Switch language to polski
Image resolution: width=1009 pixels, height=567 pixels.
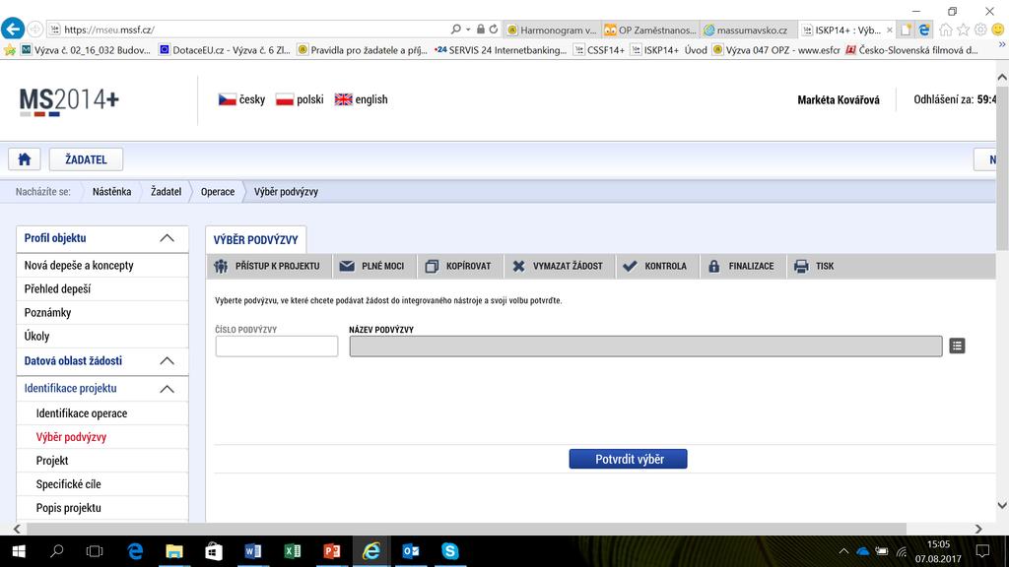[300, 99]
